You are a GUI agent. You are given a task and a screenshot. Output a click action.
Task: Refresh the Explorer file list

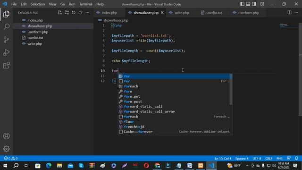pyautogui.click(x=74, y=13)
